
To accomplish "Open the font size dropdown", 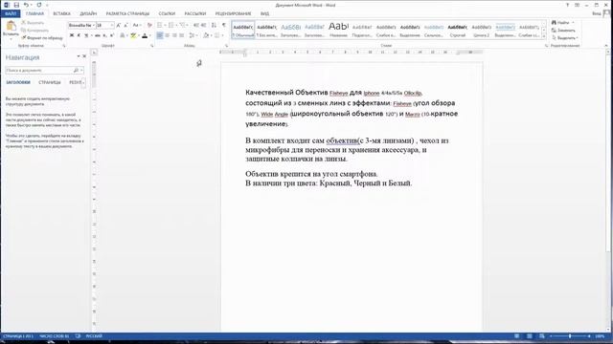I will coord(112,26).
